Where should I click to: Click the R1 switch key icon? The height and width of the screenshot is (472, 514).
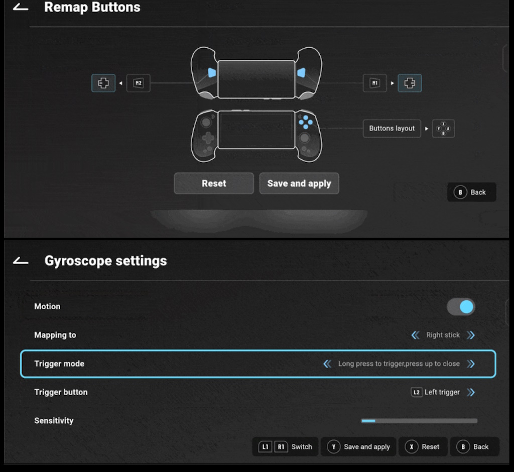[281, 447]
